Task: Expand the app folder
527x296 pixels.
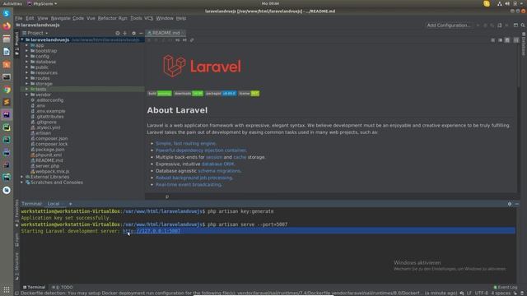Action: pyautogui.click(x=27, y=45)
